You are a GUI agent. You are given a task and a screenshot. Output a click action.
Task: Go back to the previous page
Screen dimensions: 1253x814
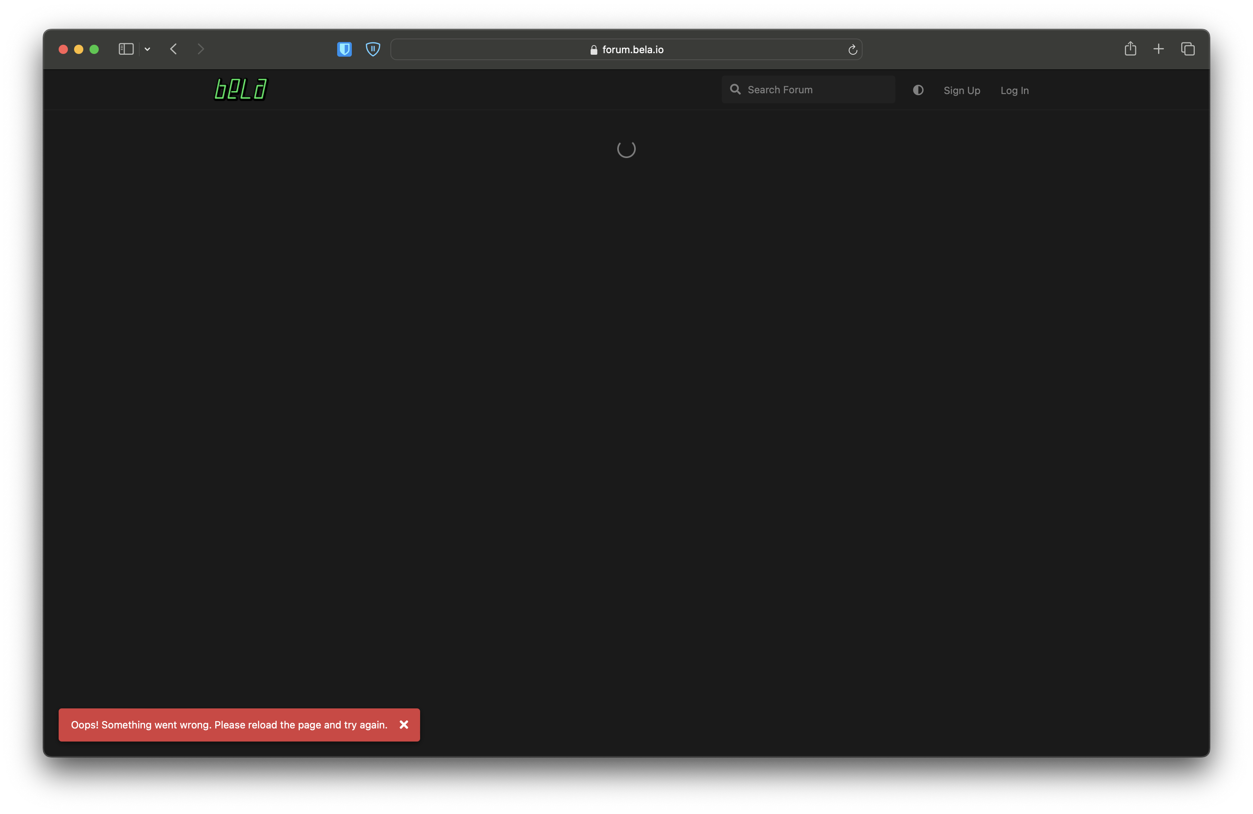174,49
